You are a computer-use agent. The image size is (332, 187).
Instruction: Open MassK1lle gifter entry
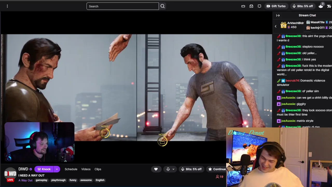tap(319, 22)
